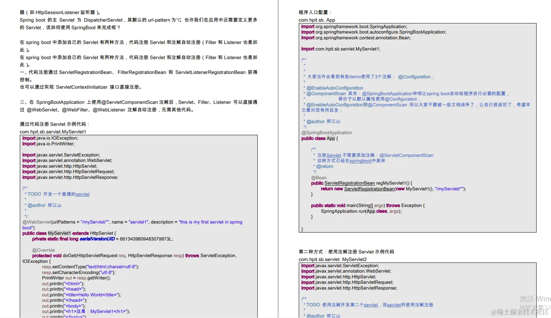The height and width of the screenshot is (318, 551).
Task: Click the @SpringBootApplication annotation above class App
Action: [326, 132]
